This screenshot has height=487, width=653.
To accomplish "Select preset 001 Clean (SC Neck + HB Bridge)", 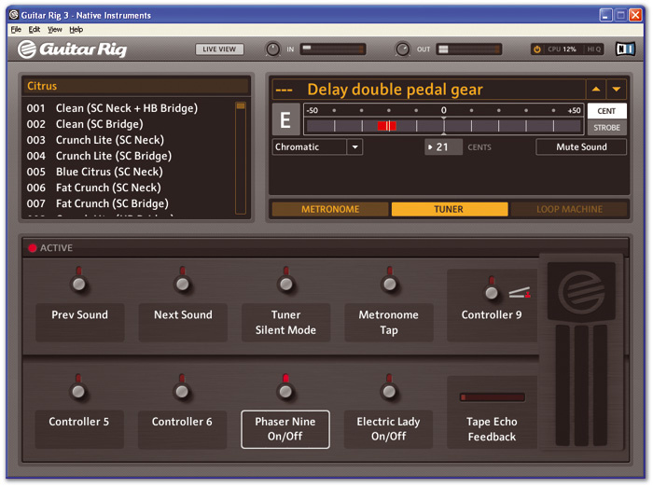I will tap(129, 108).
